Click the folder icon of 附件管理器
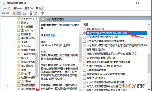152x91 pixels. click(x=18, y=27)
